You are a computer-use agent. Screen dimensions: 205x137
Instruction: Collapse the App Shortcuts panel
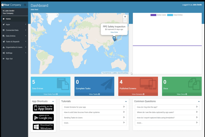[x=53, y=102]
